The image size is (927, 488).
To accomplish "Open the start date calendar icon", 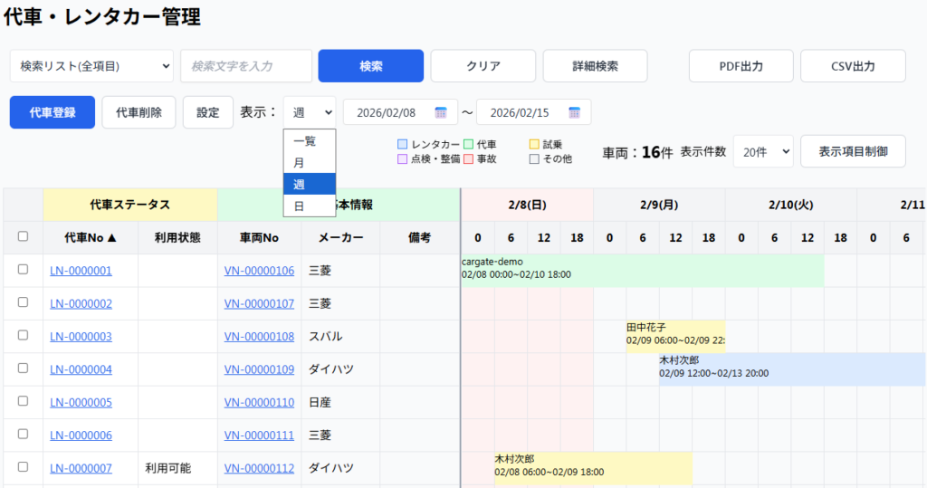I will 441,112.
